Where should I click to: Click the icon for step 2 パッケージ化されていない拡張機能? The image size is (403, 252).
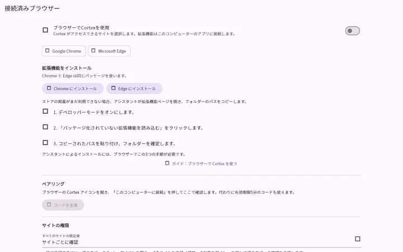click(x=45, y=127)
